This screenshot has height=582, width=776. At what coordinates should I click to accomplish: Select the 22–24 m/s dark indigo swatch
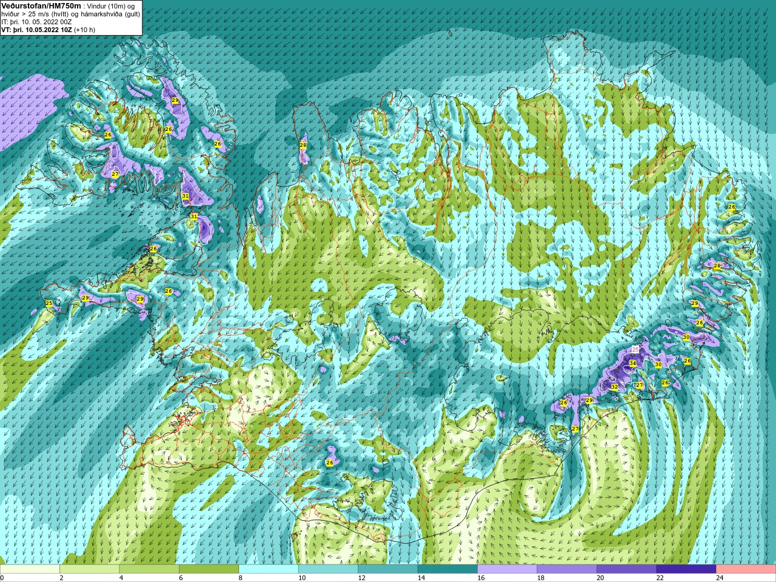pyautogui.click(x=686, y=569)
